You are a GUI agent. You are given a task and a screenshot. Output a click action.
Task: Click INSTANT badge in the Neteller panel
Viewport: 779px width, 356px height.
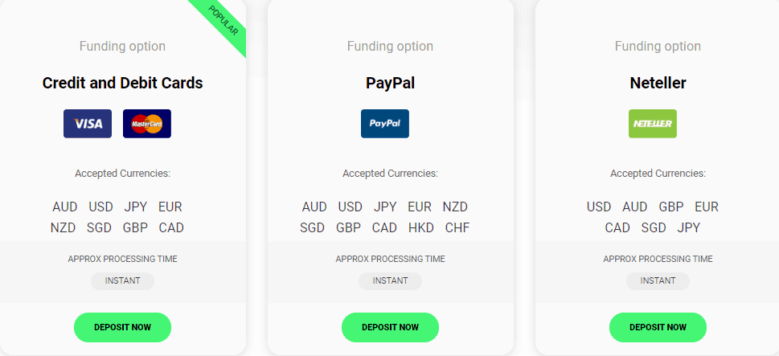658,281
